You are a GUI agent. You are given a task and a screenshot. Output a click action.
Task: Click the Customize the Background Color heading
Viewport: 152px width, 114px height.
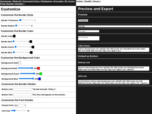click(x=21, y=58)
